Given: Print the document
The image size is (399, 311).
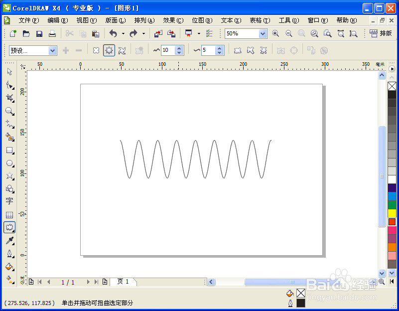Looking at the screenshot, I should click(x=52, y=33).
